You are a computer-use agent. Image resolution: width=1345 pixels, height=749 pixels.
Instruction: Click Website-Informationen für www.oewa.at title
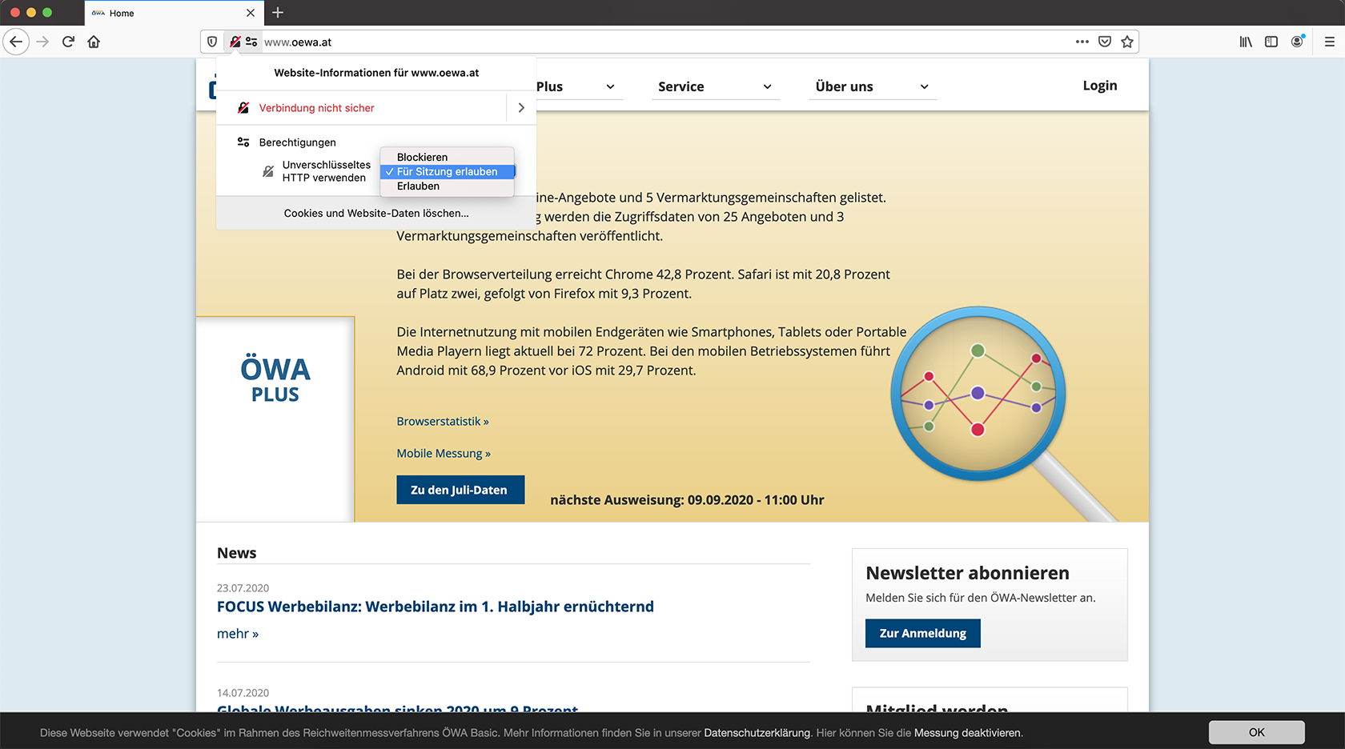[376, 73]
